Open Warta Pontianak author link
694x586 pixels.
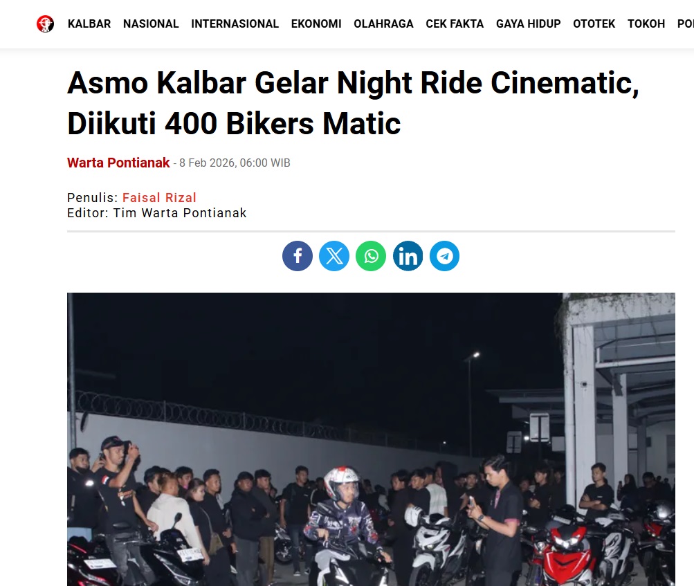(118, 163)
